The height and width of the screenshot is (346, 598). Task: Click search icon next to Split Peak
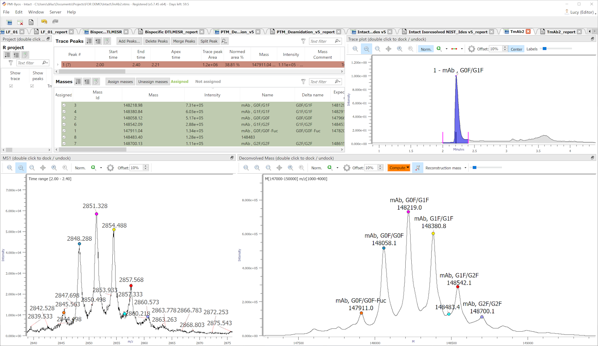coord(224,41)
